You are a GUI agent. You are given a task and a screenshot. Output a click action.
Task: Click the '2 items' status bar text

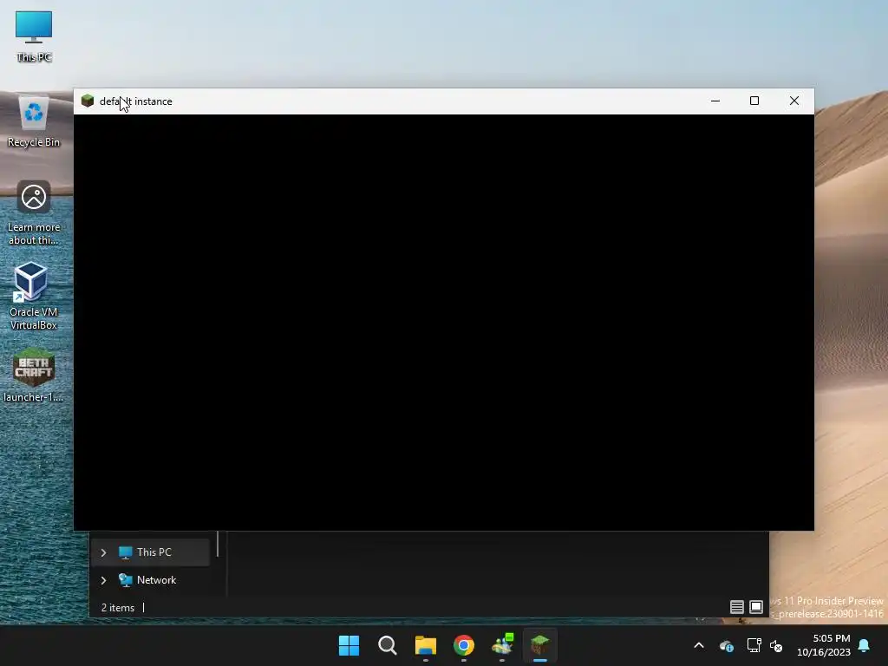(x=118, y=608)
